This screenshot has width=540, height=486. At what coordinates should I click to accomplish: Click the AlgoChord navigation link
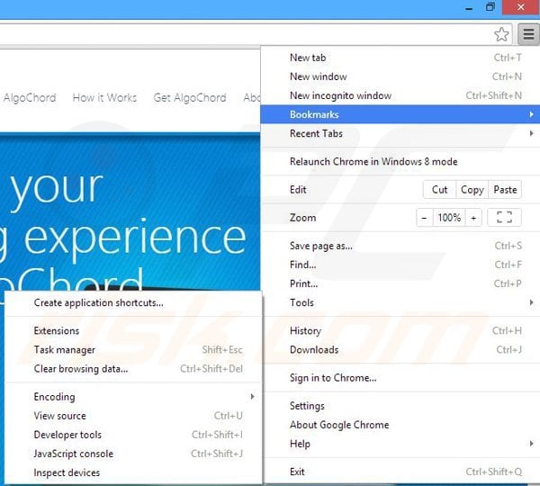(x=30, y=98)
